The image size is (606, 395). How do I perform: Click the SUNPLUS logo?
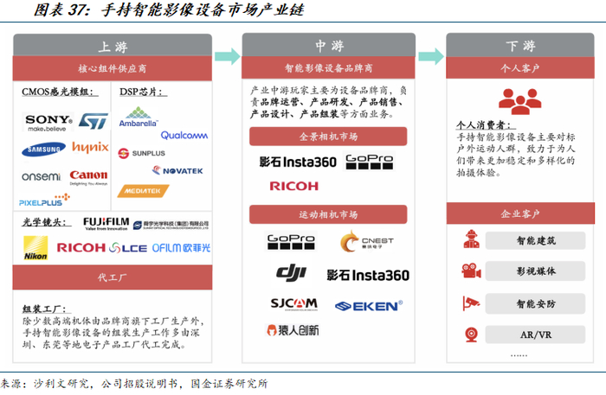coord(142,153)
